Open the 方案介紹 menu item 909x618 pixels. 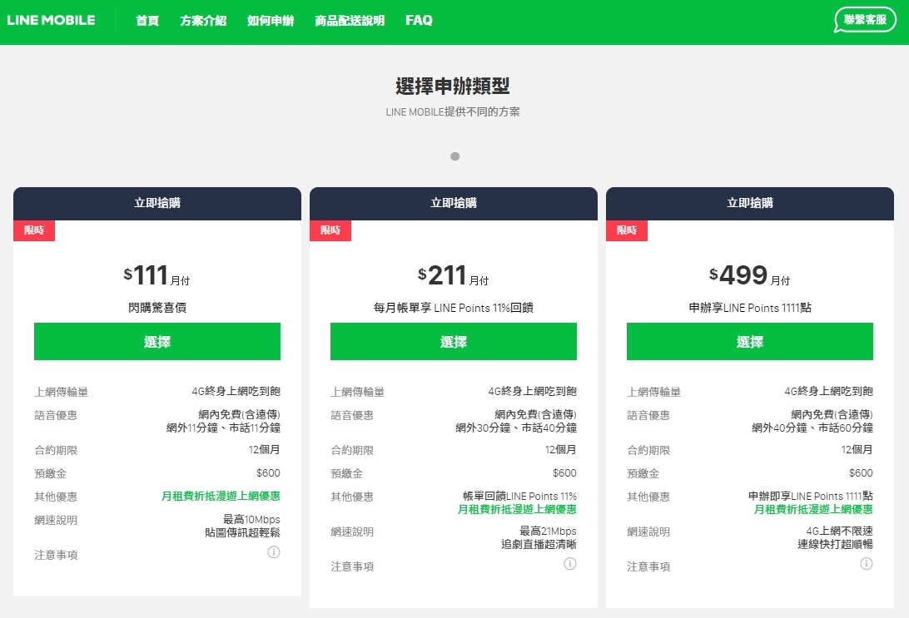203,21
